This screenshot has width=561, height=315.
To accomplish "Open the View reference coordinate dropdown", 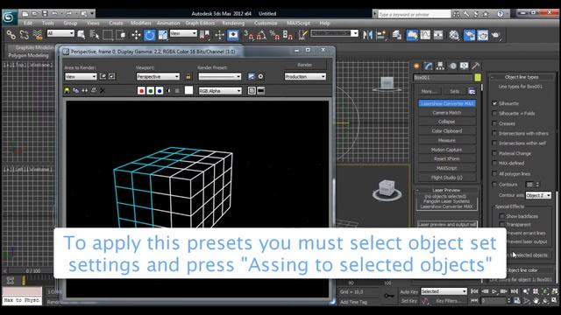I will coord(183,33).
